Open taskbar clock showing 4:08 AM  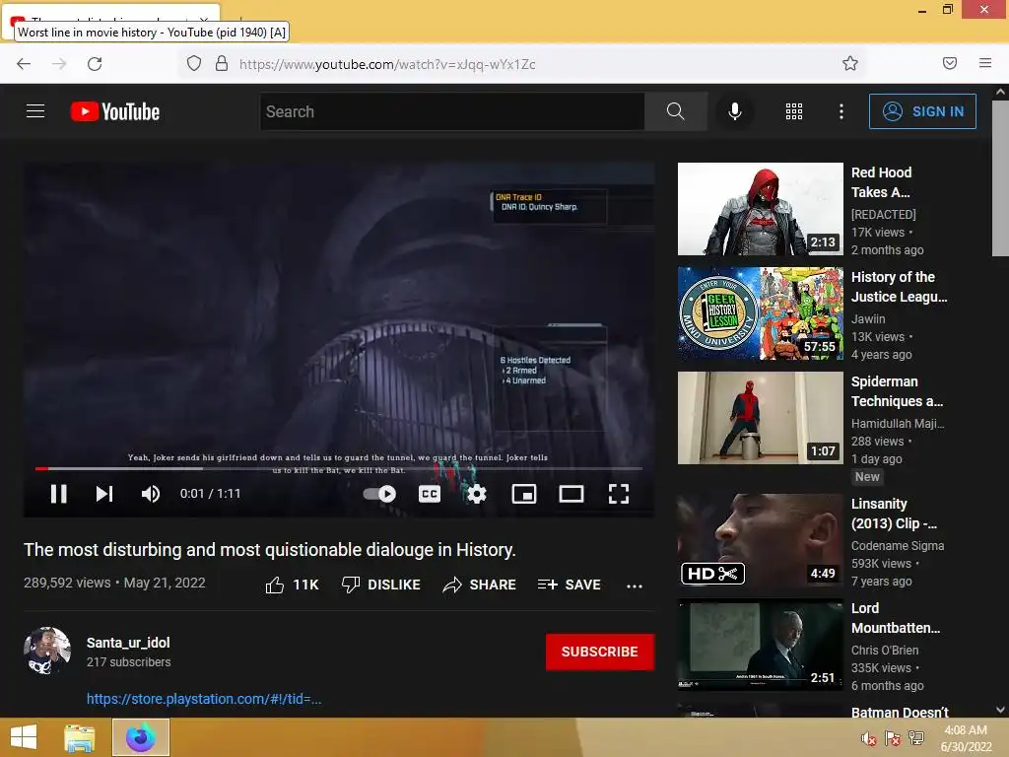pyautogui.click(x=966, y=738)
